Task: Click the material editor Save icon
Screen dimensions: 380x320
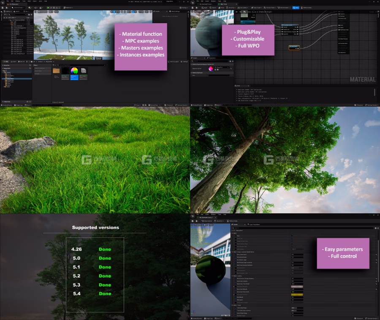Action: (x=193, y=8)
